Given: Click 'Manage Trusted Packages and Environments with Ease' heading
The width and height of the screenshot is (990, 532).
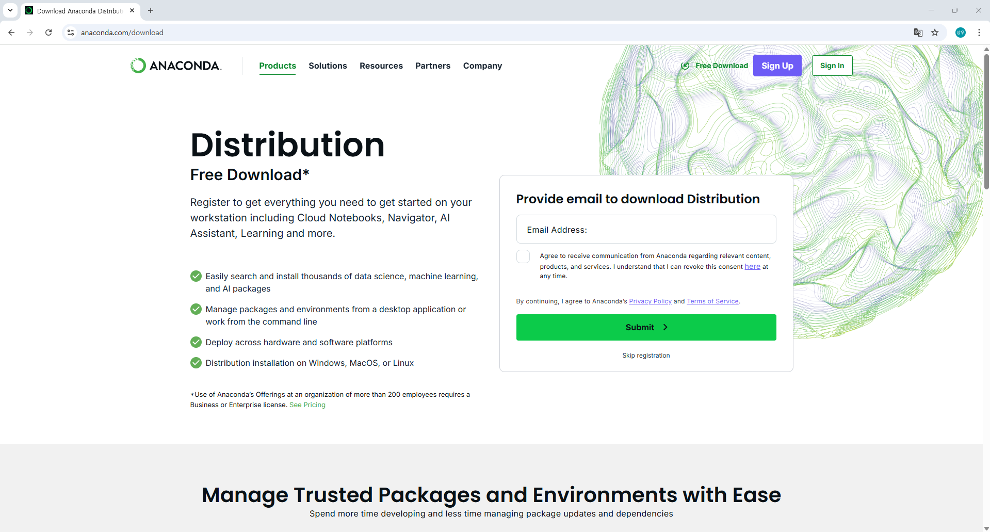Looking at the screenshot, I should point(491,495).
